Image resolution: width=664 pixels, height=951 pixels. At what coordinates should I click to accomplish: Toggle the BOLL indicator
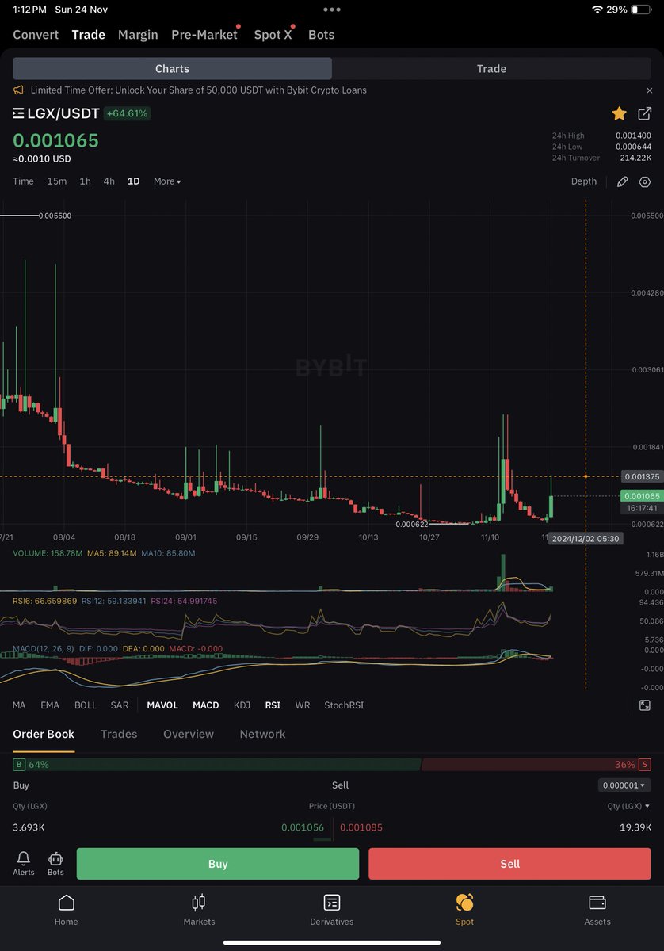(x=86, y=705)
